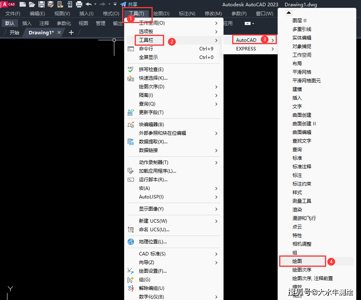Switch to the 注释 ribbon tab

tap(44, 23)
